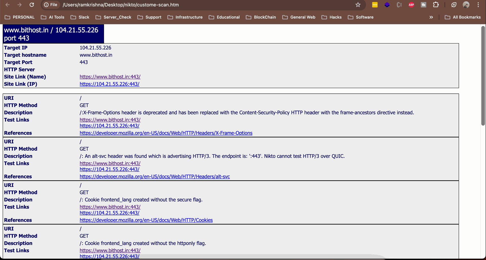This screenshot has height=260, width=486.
Task: Open the yellow extension icon in toolbar
Action: (x=375, y=5)
